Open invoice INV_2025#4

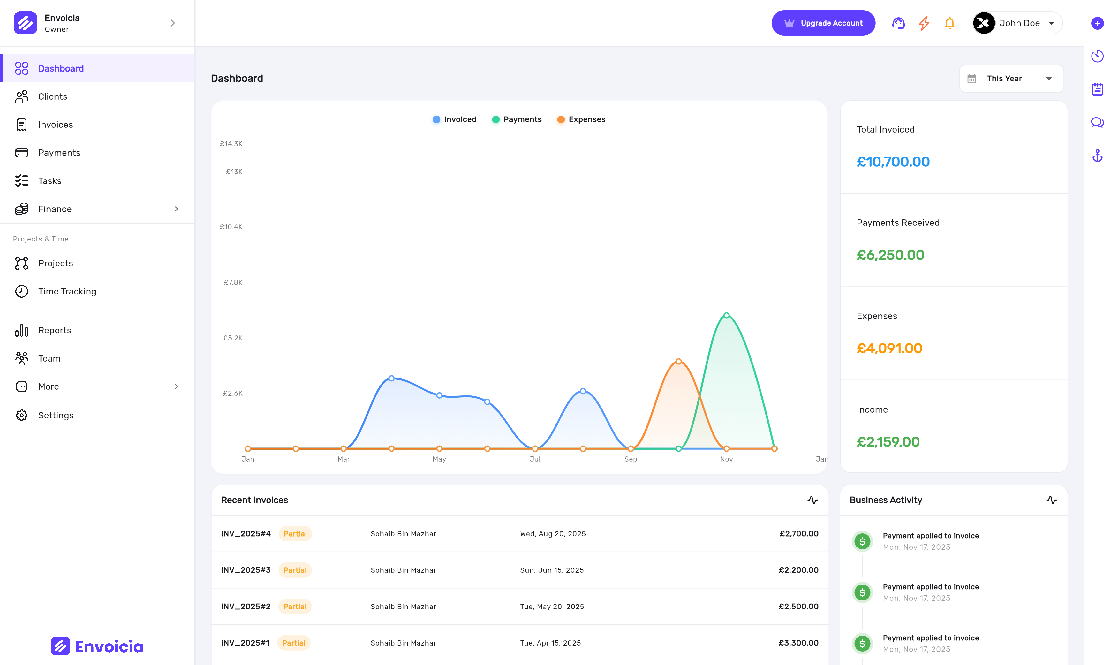(246, 534)
